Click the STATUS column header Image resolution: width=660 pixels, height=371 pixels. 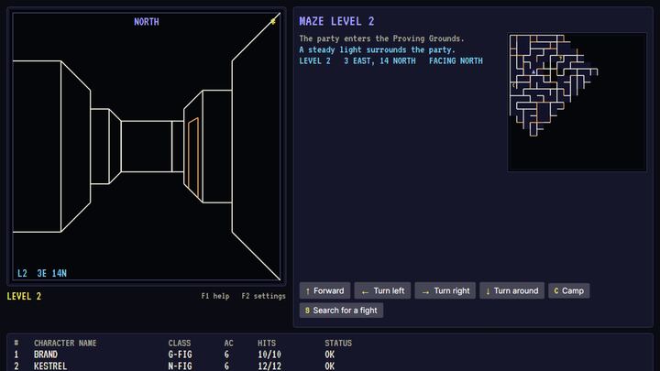(338, 344)
